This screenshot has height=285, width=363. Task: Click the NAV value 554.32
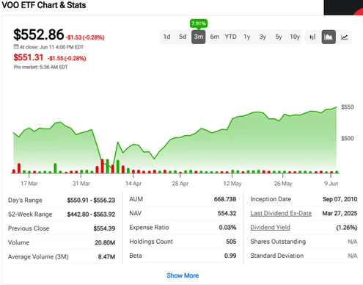pyautogui.click(x=227, y=213)
